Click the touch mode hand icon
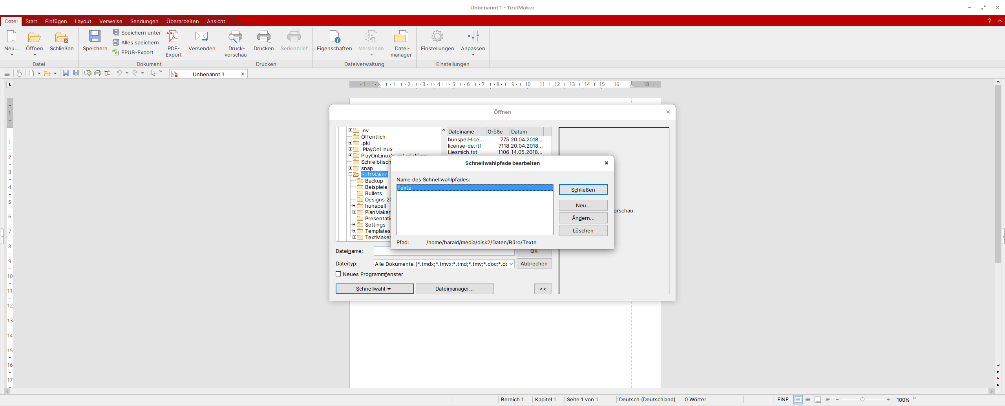The height and width of the screenshot is (406, 1005). [19, 73]
